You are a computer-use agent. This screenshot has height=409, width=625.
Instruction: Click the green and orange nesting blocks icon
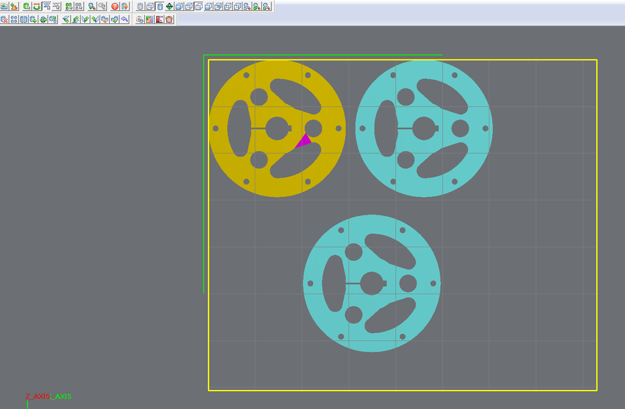pyautogui.click(x=149, y=19)
